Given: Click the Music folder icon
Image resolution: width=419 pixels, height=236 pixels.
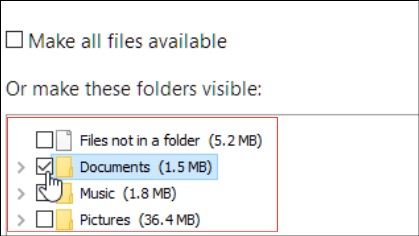Looking at the screenshot, I should coord(65,193).
